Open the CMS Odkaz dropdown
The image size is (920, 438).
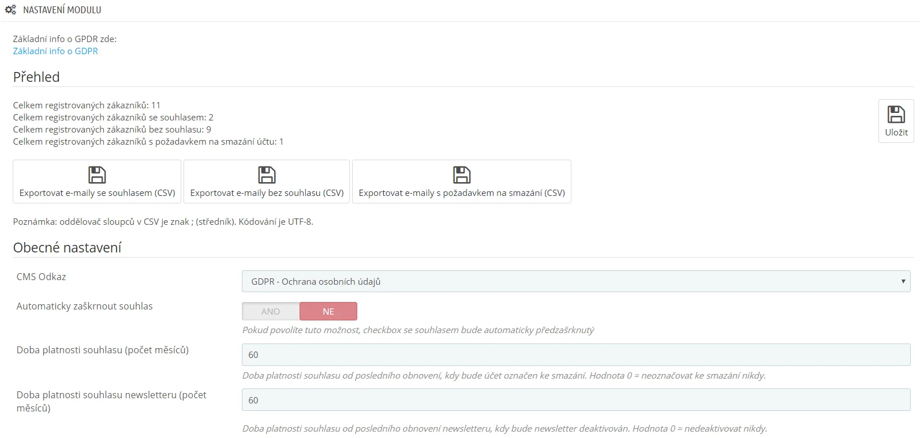(x=575, y=281)
